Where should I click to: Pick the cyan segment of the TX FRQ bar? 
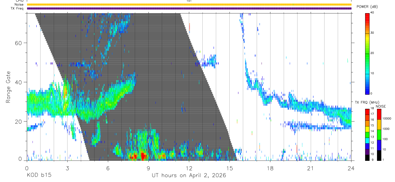(367, 140)
